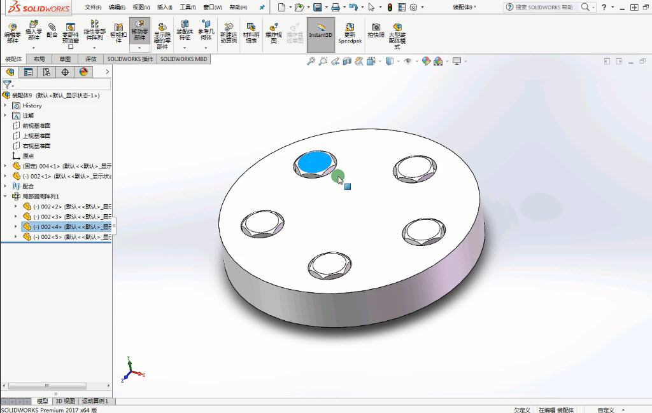Click 新建运动算例 (New Motion Study)
This screenshot has width=652, height=413.
[229, 33]
